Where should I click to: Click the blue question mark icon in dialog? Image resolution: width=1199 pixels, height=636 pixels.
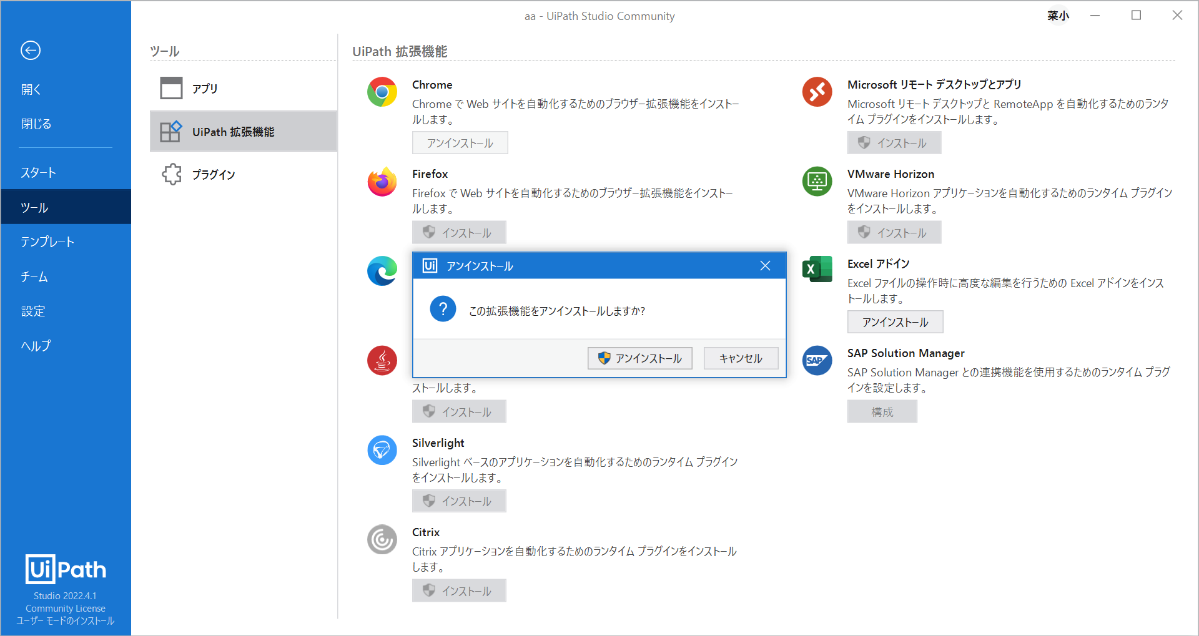[x=443, y=309]
